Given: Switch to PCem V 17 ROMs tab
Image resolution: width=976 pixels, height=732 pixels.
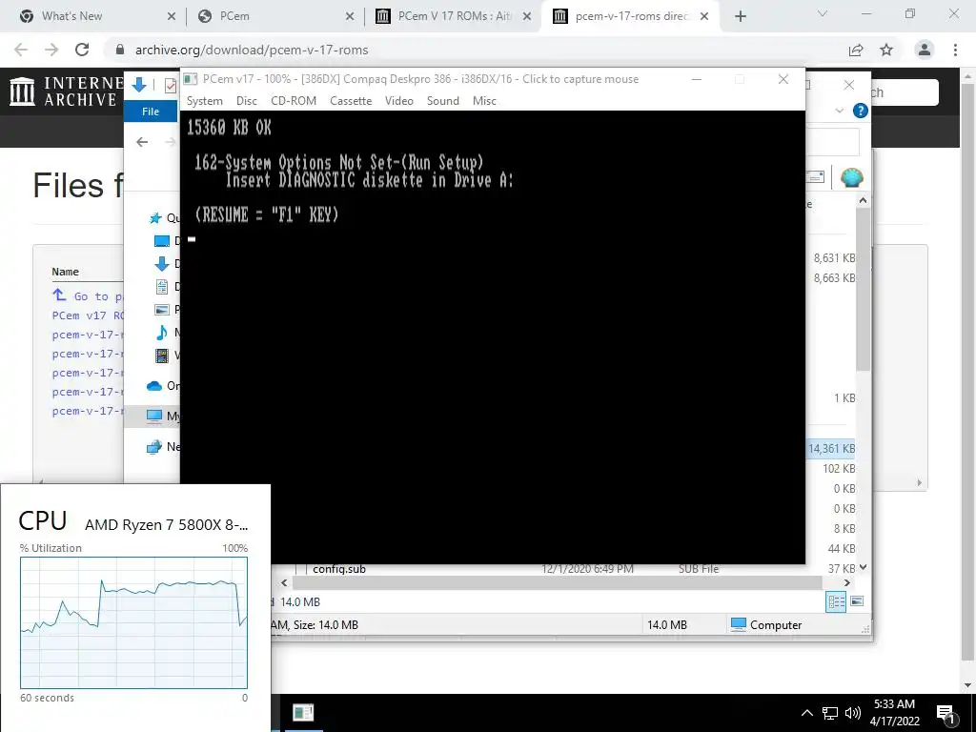Looking at the screenshot, I should tap(454, 16).
